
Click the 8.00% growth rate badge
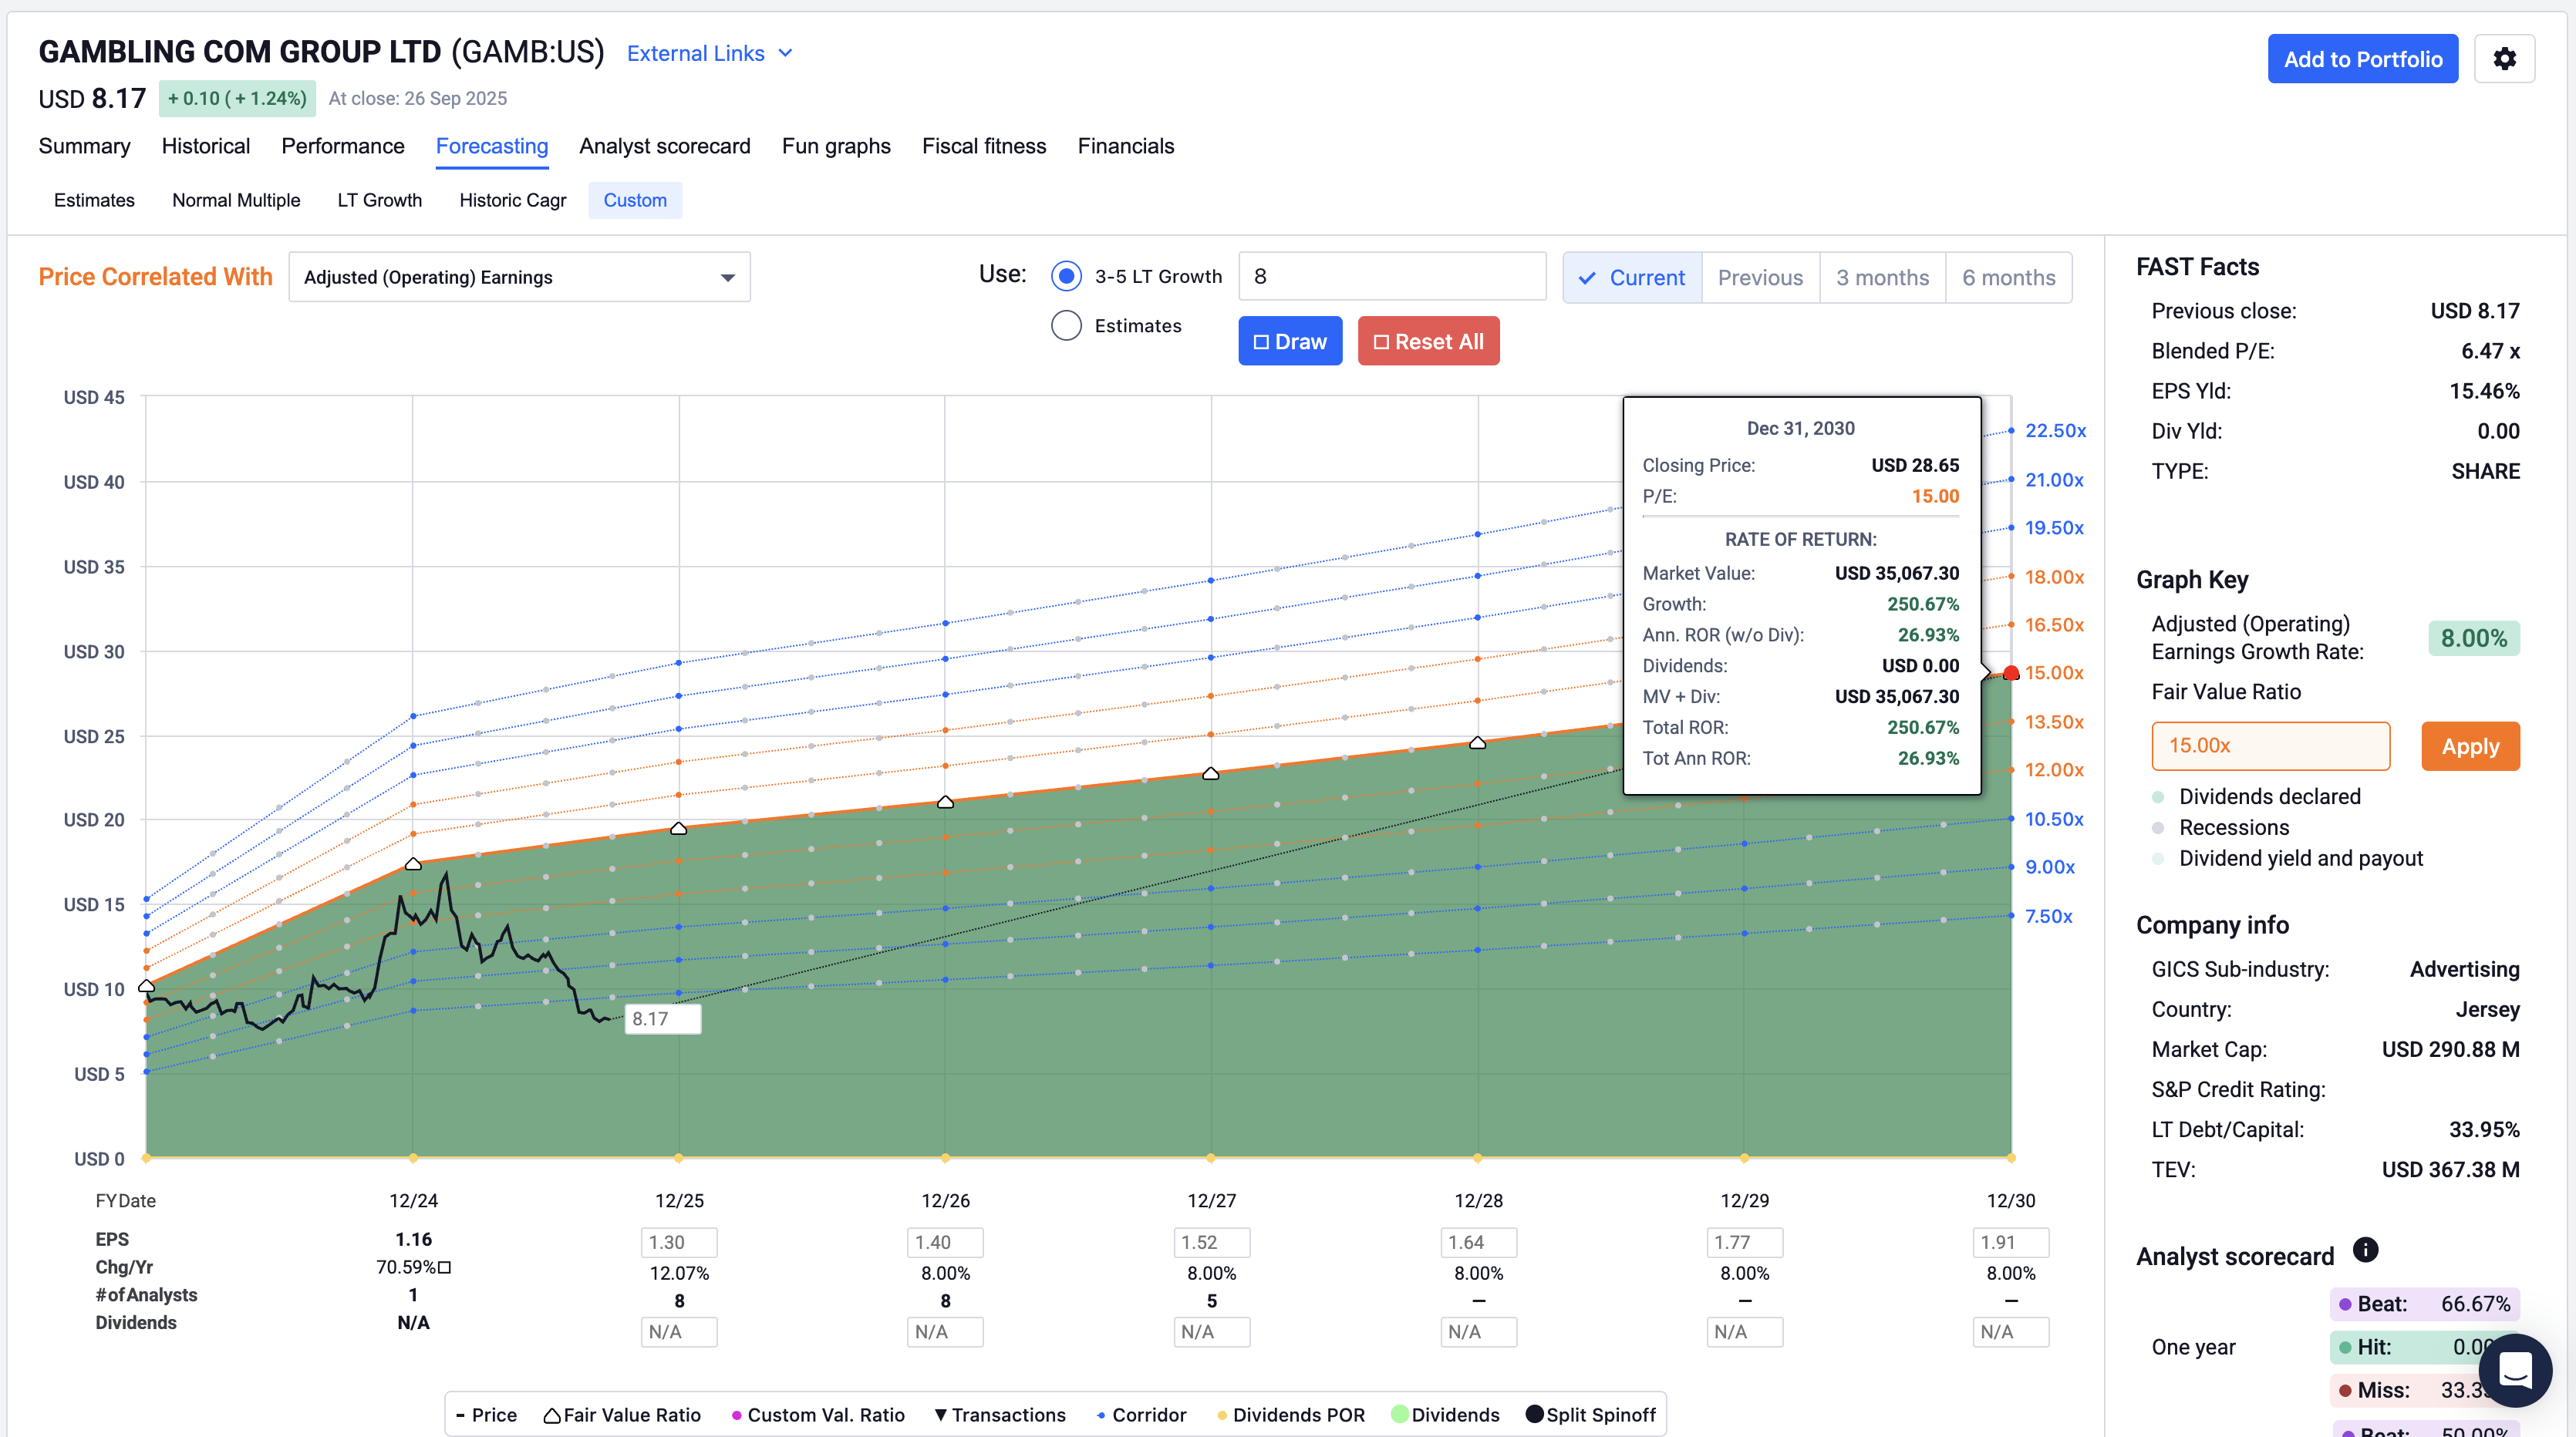click(2473, 638)
